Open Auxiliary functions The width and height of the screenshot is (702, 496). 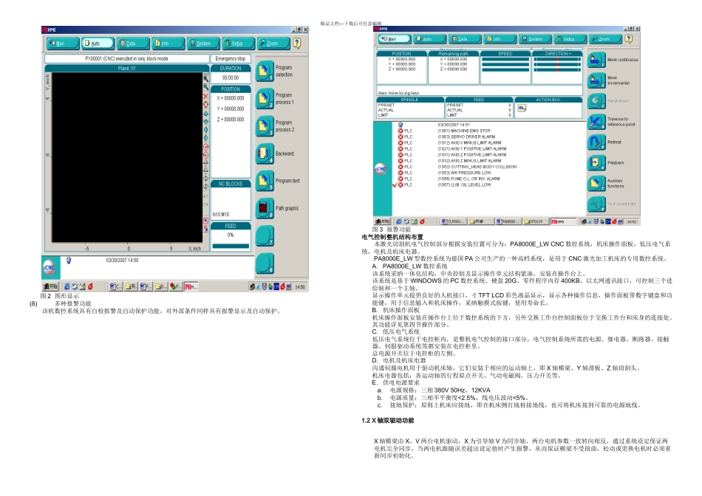(x=596, y=183)
